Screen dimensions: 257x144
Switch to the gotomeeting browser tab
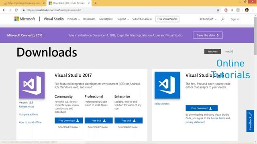[24, 3]
